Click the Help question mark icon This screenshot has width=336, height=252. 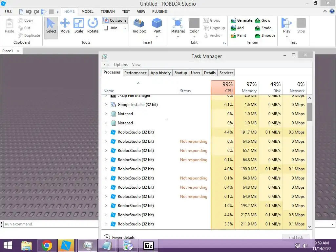[x=332, y=11]
